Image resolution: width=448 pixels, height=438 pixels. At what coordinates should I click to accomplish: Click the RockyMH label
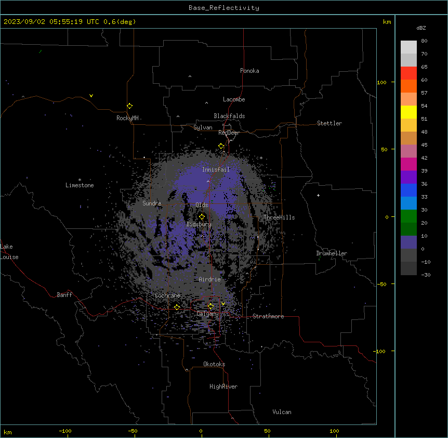click(x=127, y=118)
